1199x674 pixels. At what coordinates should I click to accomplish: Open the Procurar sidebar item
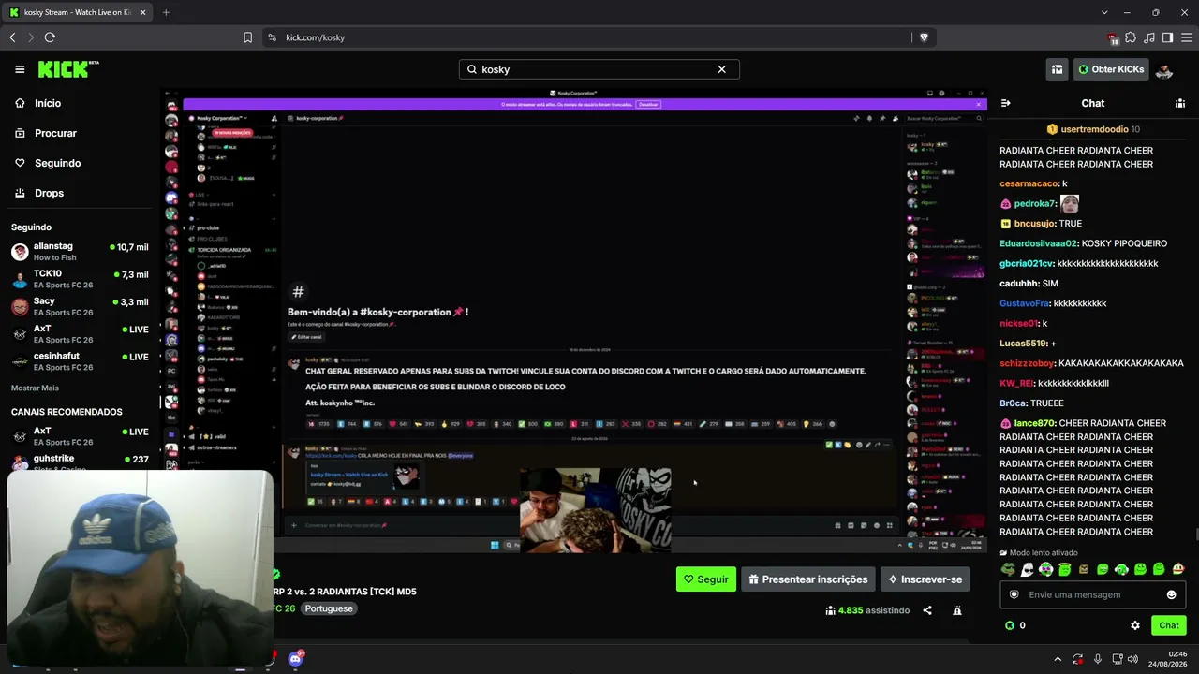pyautogui.click(x=80, y=133)
